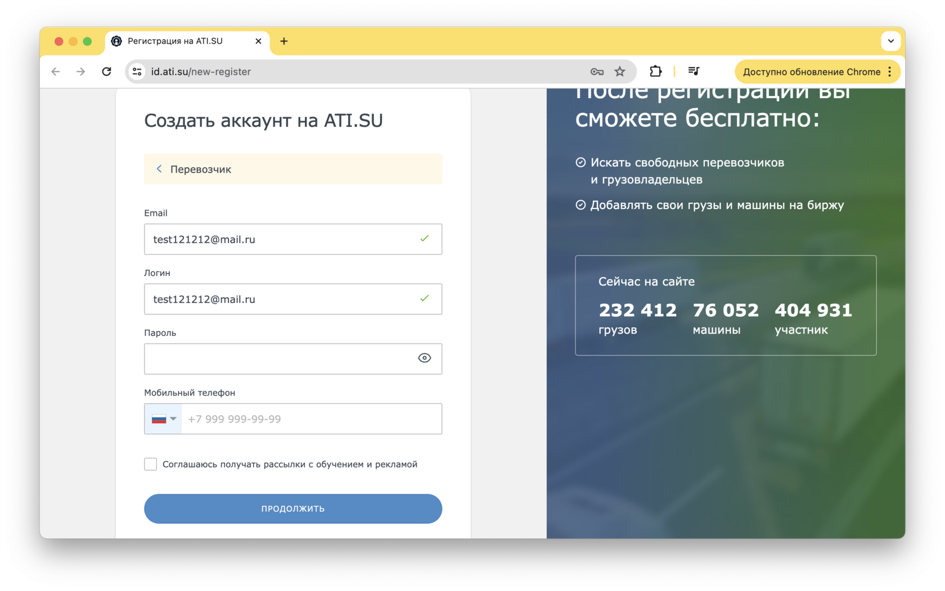The height and width of the screenshot is (591, 945).
Task: Open the Chrome three-dot menu
Action: click(890, 71)
